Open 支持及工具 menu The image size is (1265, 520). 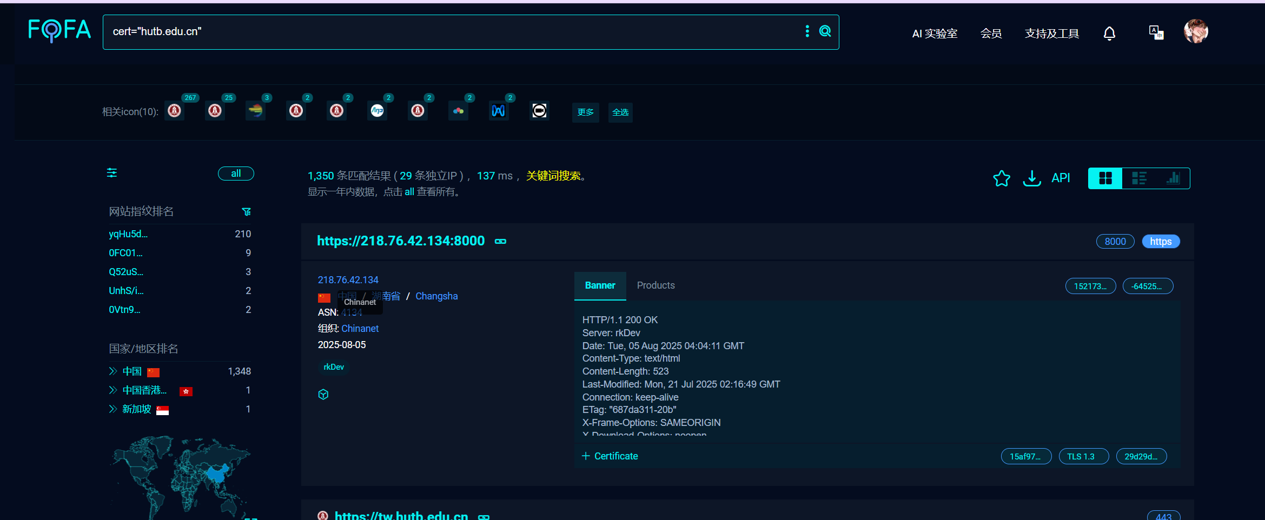[1052, 34]
